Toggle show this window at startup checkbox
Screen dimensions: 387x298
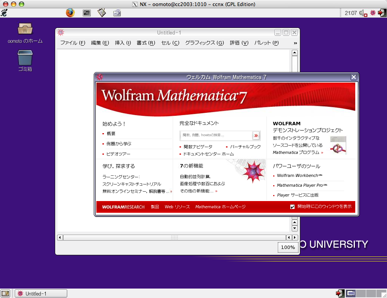[293, 207]
